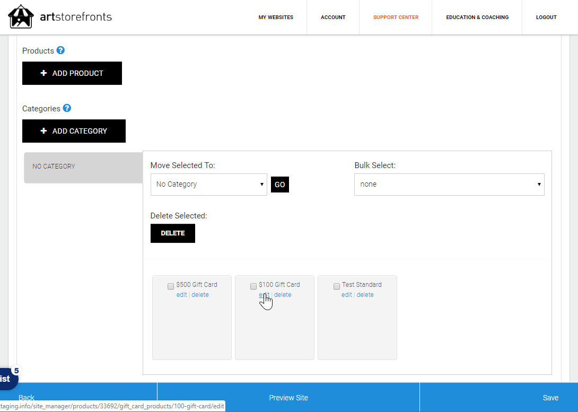
Task: Click the notification badge widget at bottom left
Action: pos(7,378)
